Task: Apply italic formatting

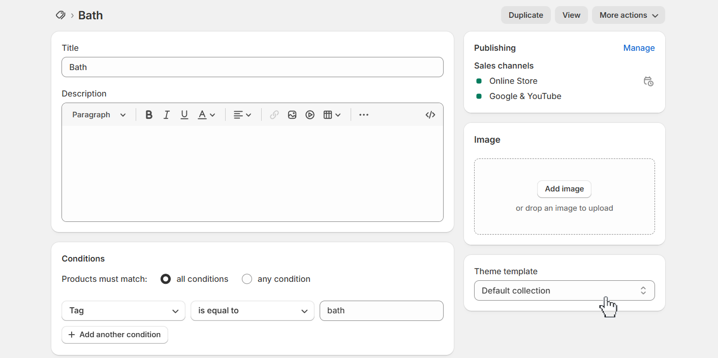Action: (x=166, y=114)
